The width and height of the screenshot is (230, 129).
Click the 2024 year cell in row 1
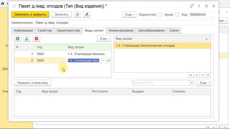(50, 54)
